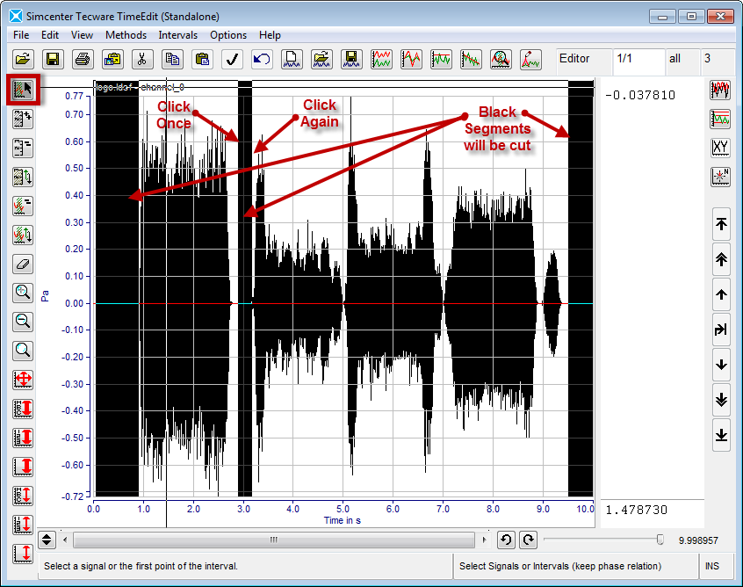Viewport: 743px width, 587px height.
Task: Click the horizontal scrollbar thumb
Action: (x=274, y=540)
